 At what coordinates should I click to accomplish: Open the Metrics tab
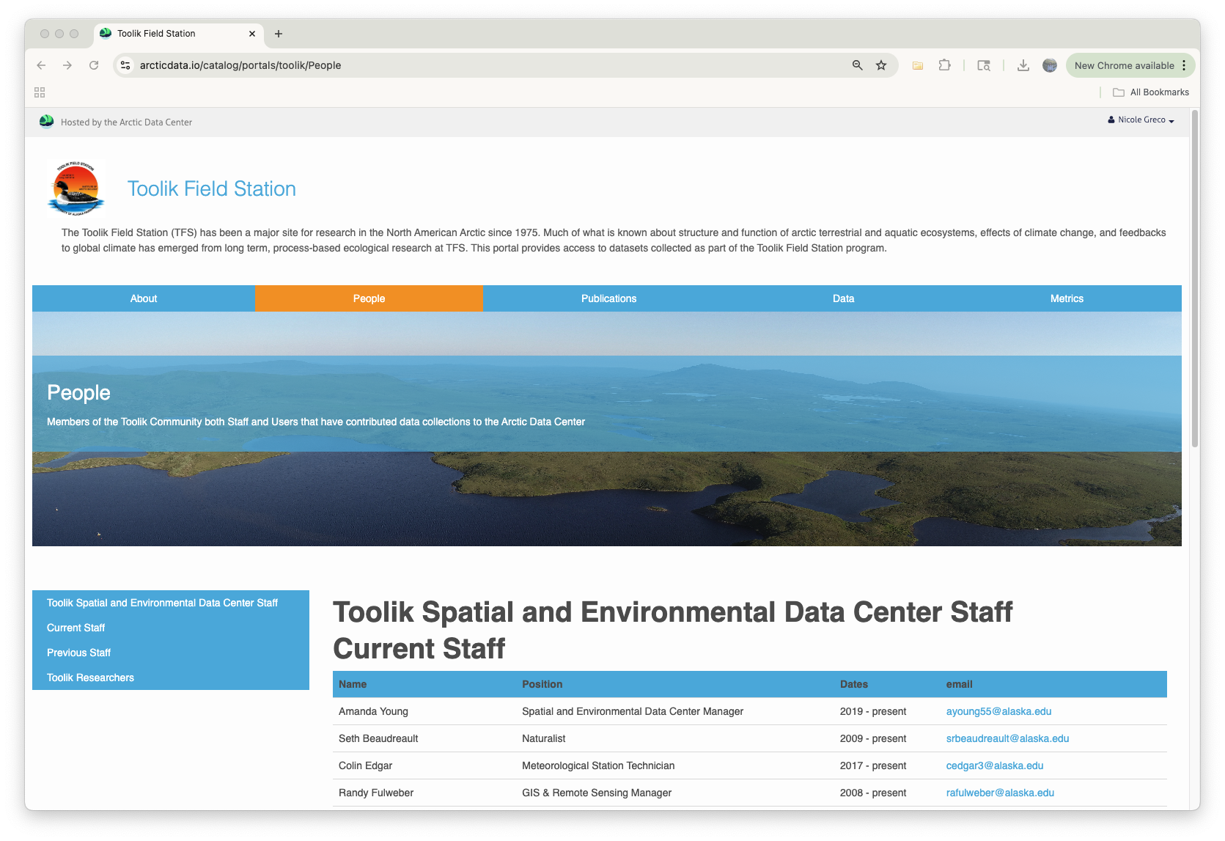click(x=1067, y=298)
